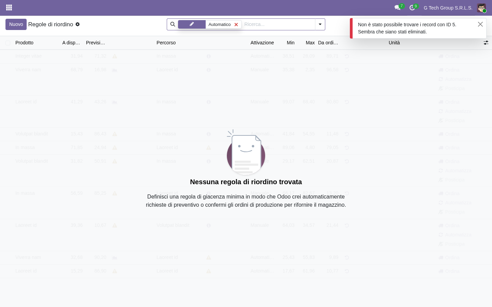Sort by the Previsi… column header

click(x=96, y=43)
